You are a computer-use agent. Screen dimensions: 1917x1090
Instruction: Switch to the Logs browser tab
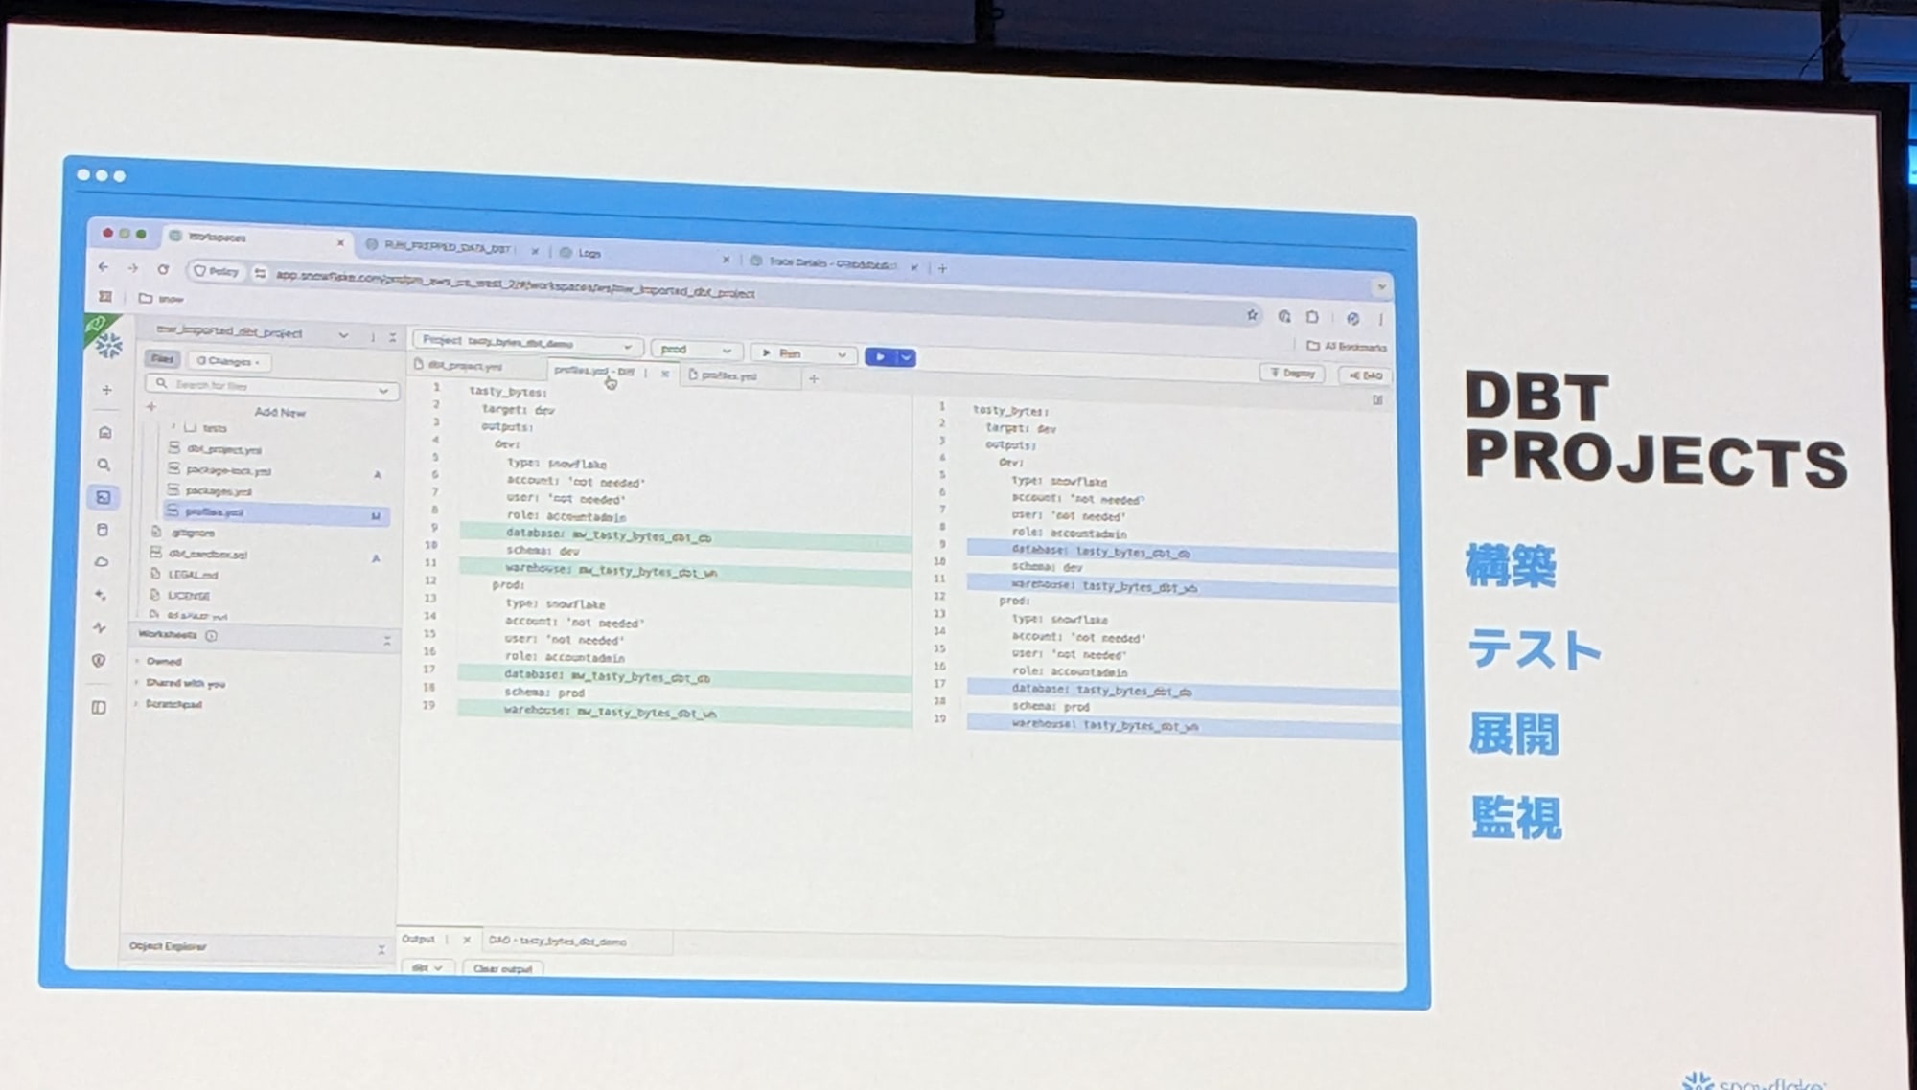(642, 255)
